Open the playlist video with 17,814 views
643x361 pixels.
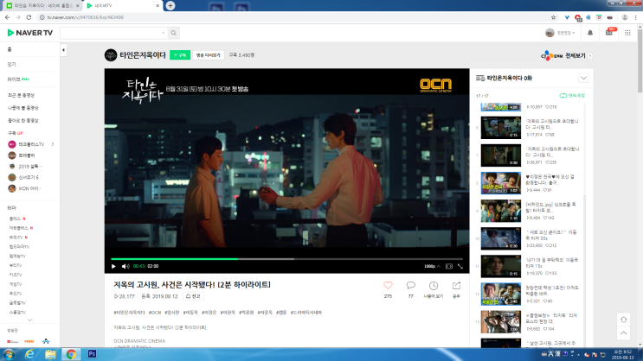pos(501,128)
